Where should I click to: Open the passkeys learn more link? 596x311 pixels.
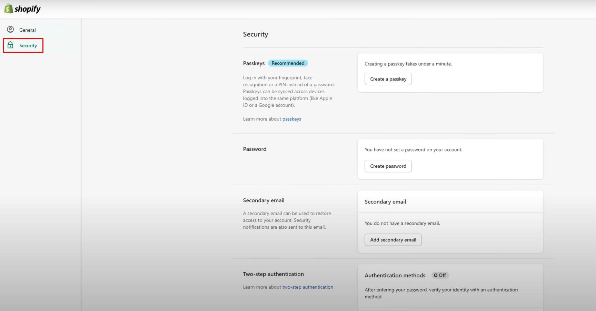click(292, 119)
